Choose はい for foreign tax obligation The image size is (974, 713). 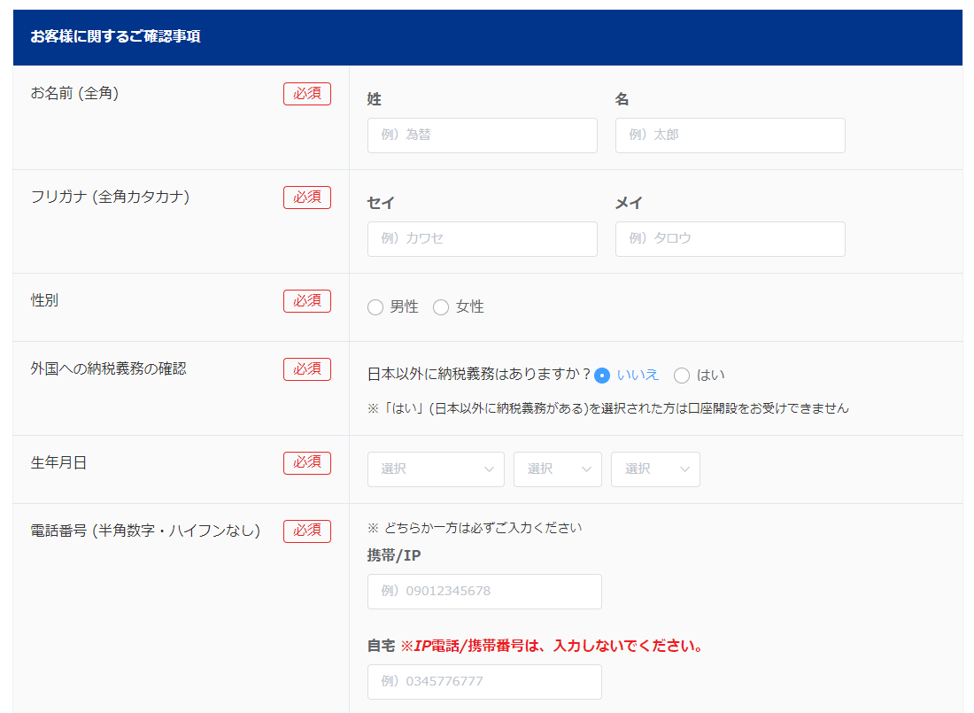pos(682,376)
